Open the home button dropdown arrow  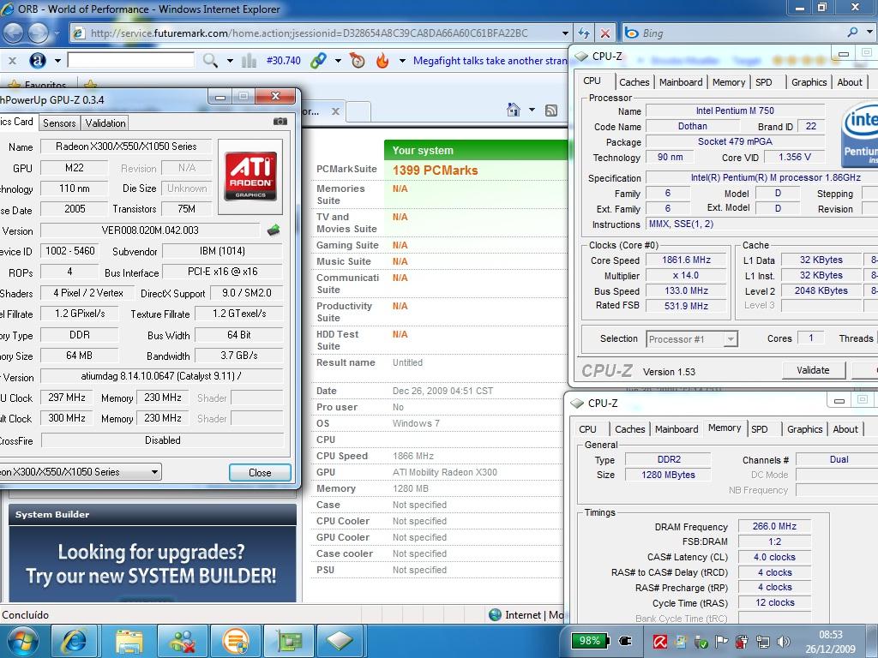[x=532, y=110]
